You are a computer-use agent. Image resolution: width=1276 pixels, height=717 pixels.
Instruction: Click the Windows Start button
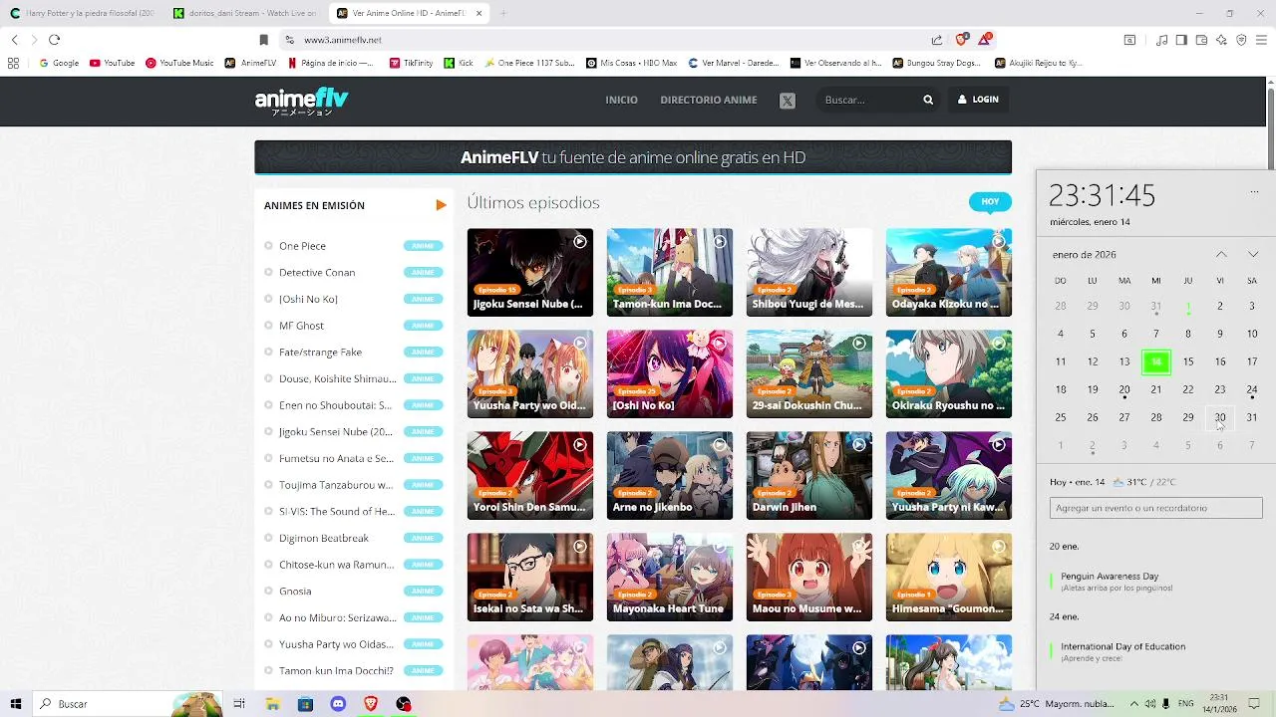coord(16,704)
